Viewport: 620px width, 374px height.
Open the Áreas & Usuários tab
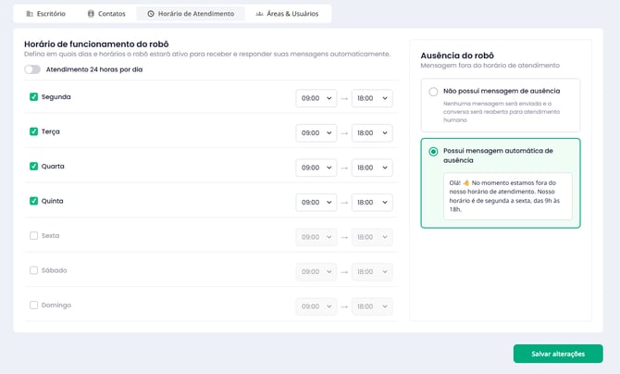coord(287,14)
